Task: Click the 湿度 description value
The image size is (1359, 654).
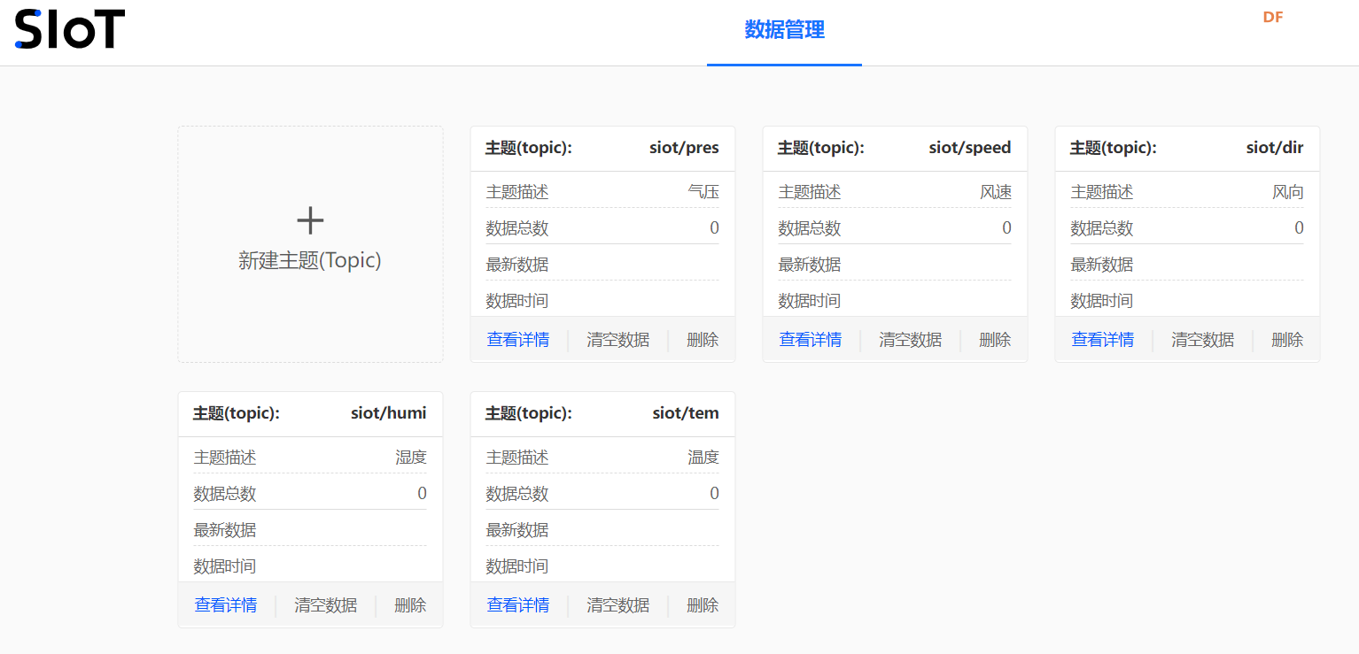Action: pyautogui.click(x=411, y=458)
